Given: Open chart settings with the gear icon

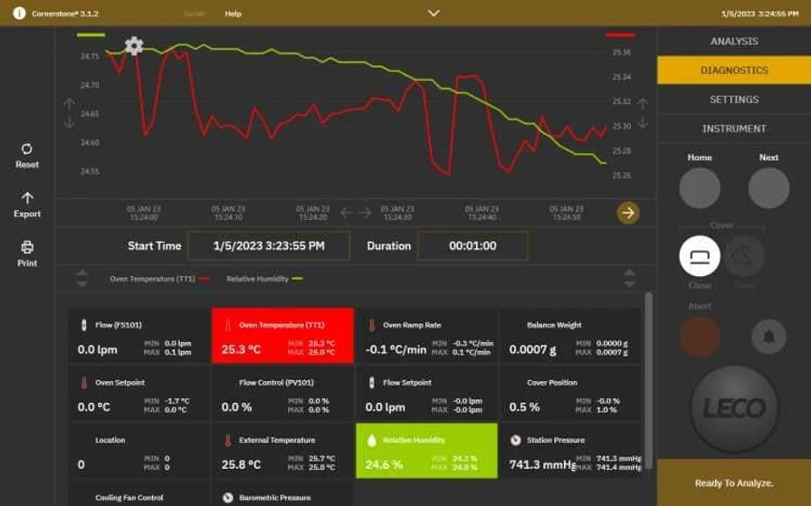Looking at the screenshot, I should (134, 46).
